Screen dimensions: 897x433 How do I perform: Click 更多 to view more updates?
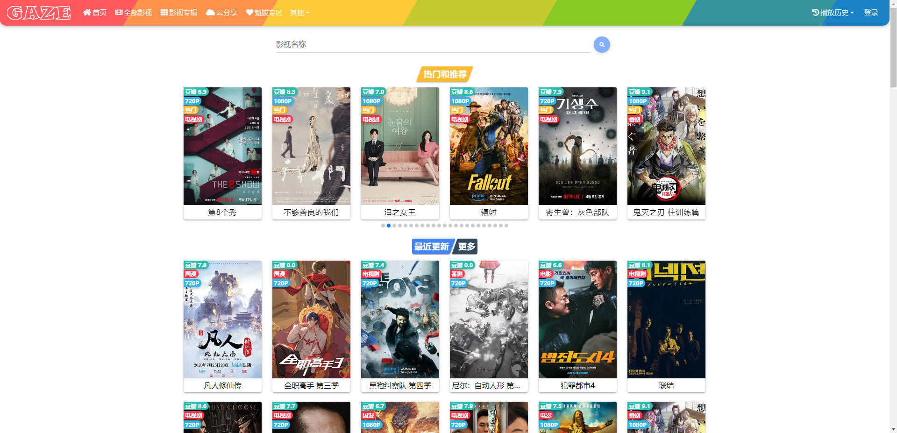click(x=466, y=247)
